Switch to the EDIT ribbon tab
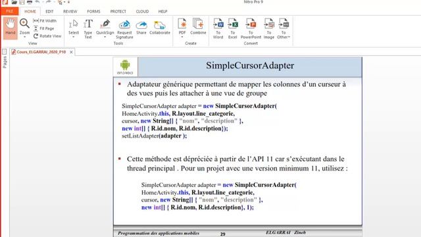The image size is (421, 237). click(x=49, y=12)
